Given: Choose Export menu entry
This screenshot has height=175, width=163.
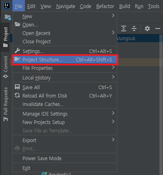Looking at the screenshot, I should click(65, 140).
